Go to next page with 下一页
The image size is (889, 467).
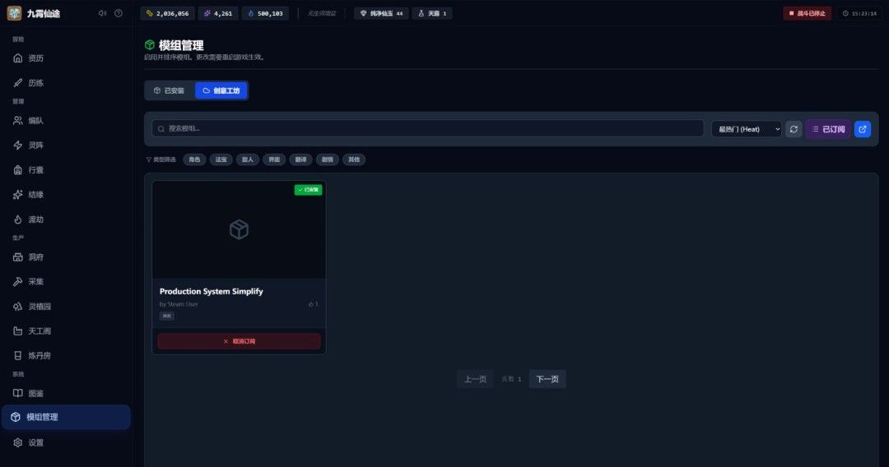click(547, 379)
